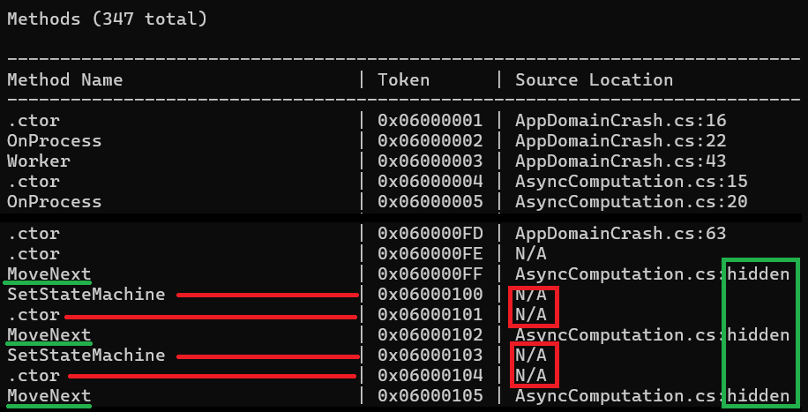This screenshot has height=412, width=808.
Task: Select SetStateMachine in the 0x06000100 row
Action: click(x=86, y=295)
